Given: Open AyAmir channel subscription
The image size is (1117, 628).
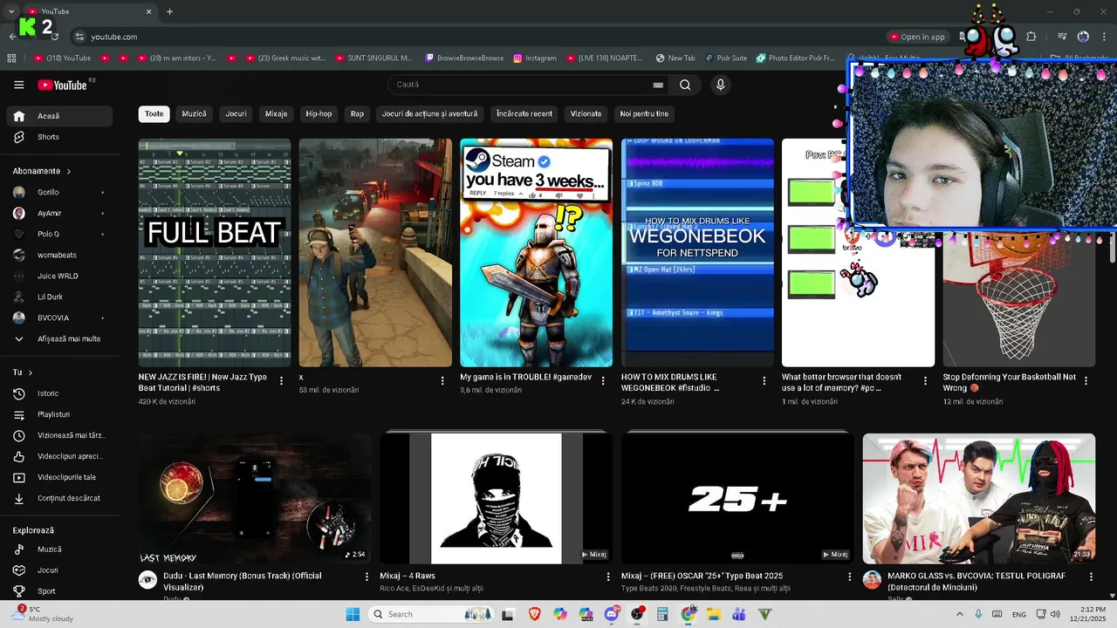Looking at the screenshot, I should point(59,213).
